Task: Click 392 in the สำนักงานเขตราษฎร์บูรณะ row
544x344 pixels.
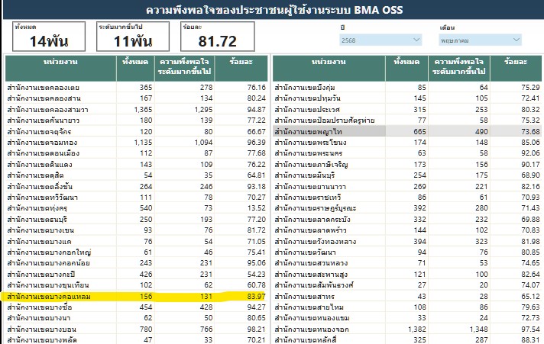Action: pyautogui.click(x=419, y=208)
